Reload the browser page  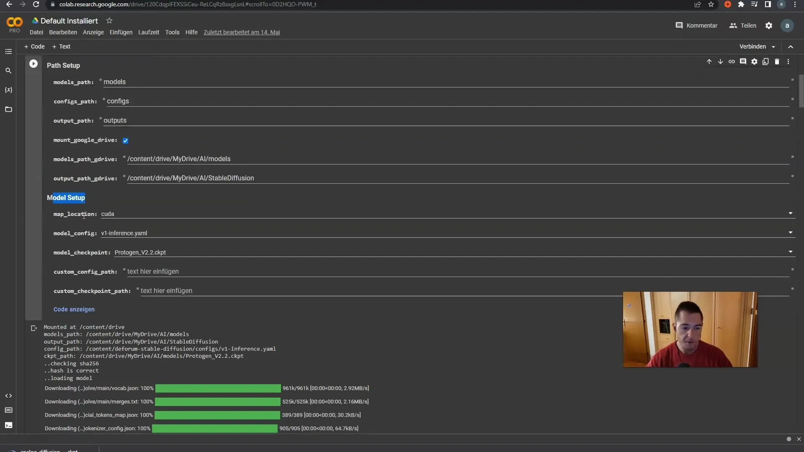click(x=36, y=4)
